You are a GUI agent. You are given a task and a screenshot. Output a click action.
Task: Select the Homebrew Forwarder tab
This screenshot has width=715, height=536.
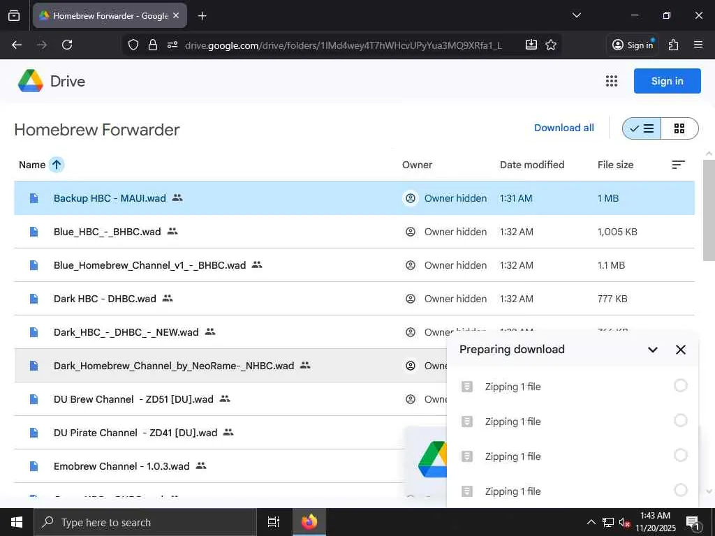(110, 16)
